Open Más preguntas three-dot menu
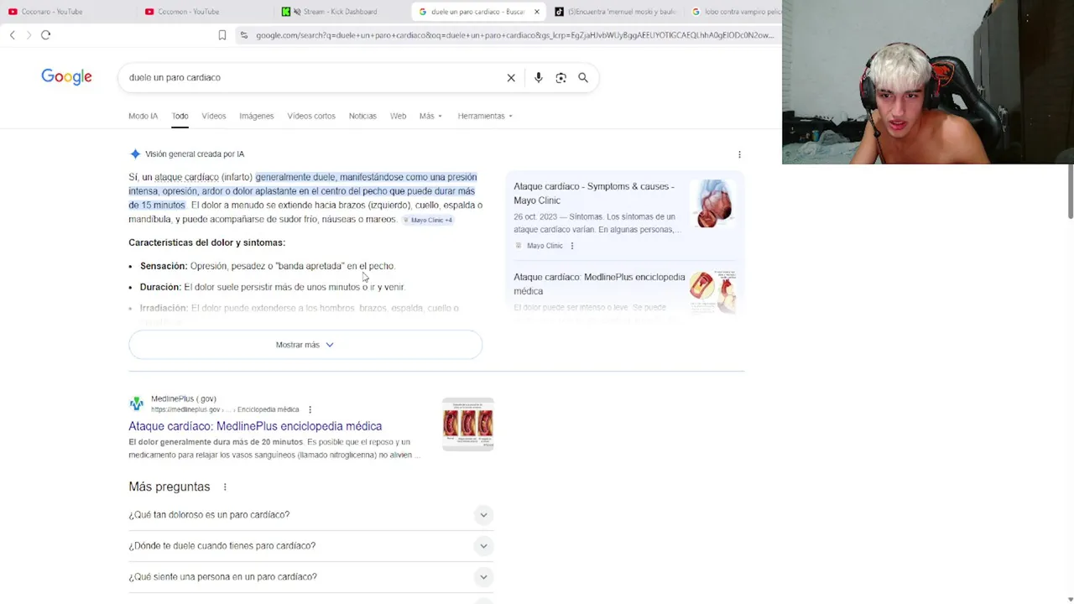The image size is (1074, 604). point(225,487)
